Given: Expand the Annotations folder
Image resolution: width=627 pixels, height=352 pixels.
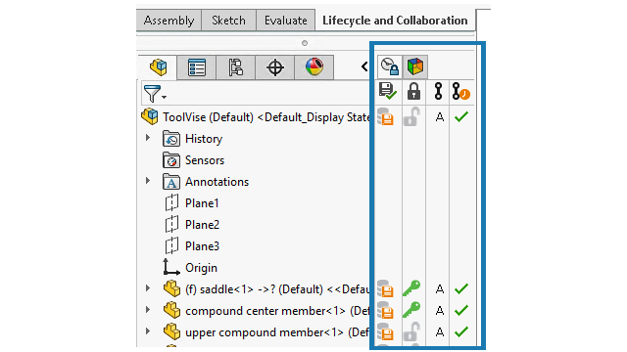Looking at the screenshot, I should click(x=148, y=181).
